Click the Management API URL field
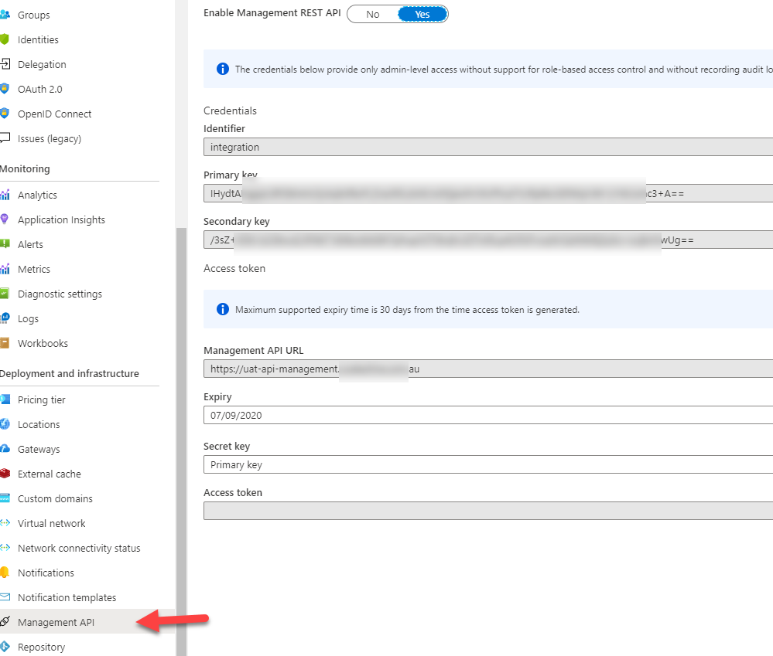 point(487,369)
